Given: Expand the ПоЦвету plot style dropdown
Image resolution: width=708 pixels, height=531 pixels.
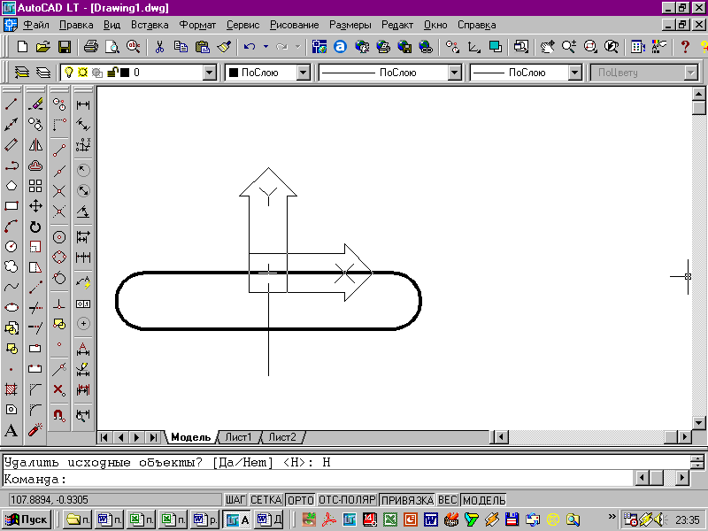Looking at the screenshot, I should click(691, 73).
